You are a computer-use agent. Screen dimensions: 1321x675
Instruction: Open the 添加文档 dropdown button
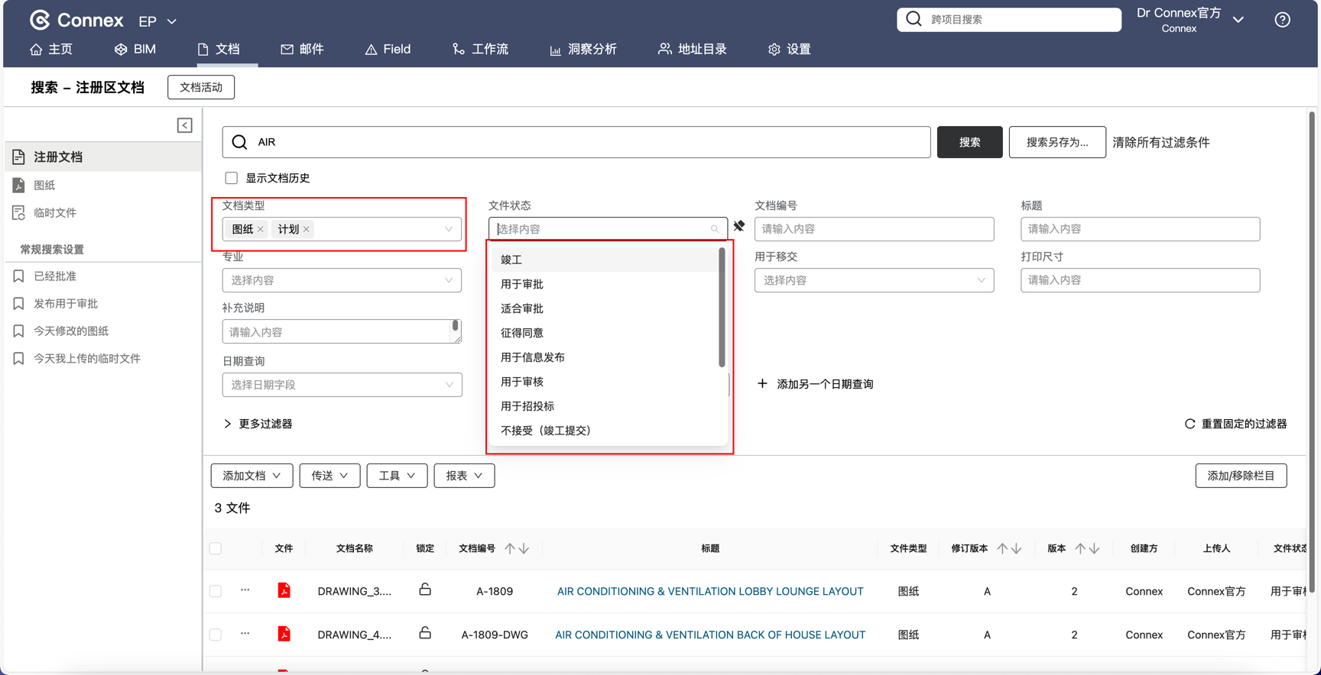252,476
